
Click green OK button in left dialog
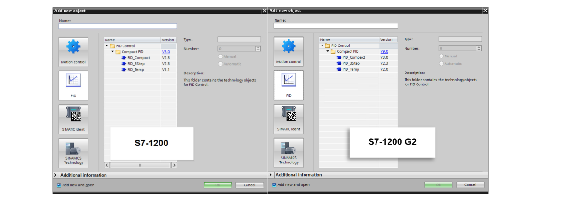tap(218, 185)
